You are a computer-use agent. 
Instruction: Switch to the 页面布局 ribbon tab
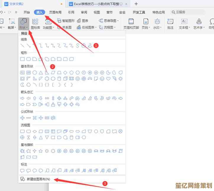55,12
